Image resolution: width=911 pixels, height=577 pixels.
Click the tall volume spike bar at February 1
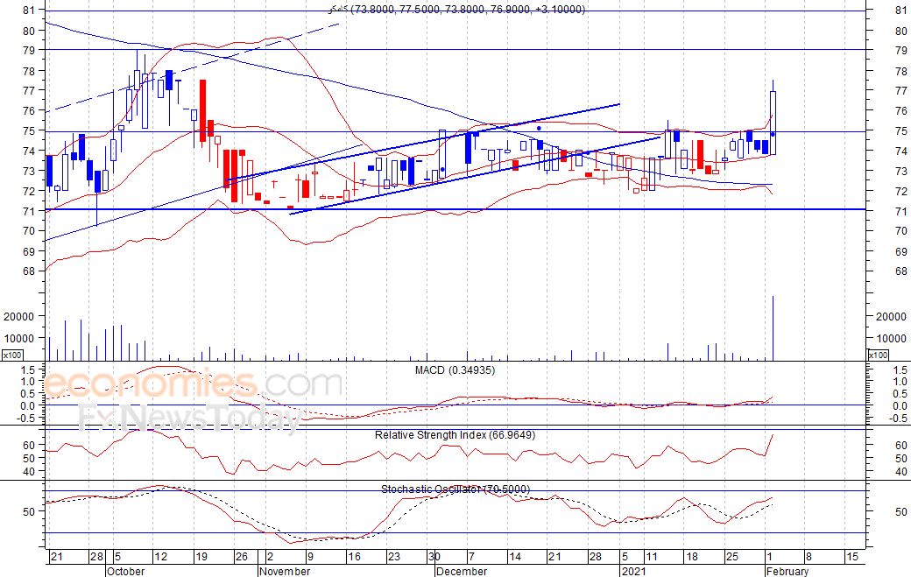(x=773, y=328)
